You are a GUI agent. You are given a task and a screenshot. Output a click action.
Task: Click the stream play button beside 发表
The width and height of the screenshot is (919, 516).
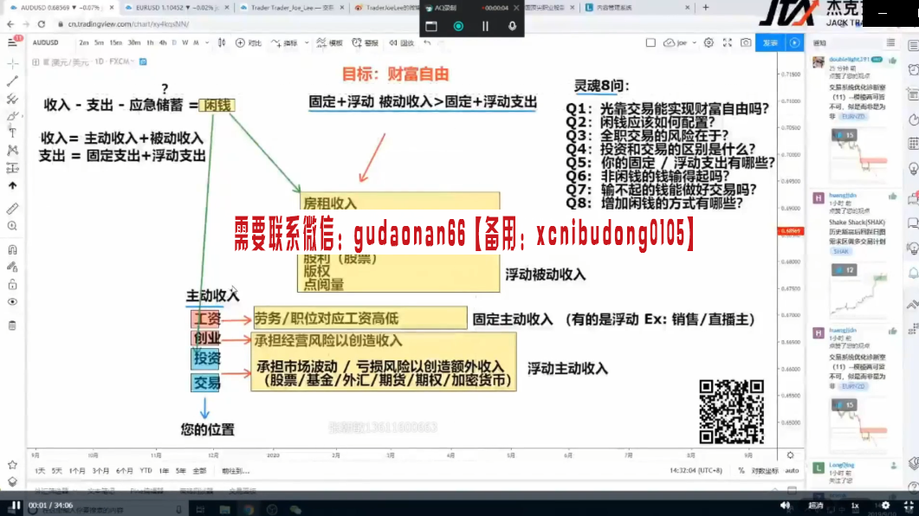[x=795, y=42]
